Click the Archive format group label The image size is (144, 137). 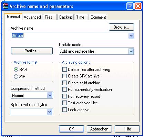point(25,62)
